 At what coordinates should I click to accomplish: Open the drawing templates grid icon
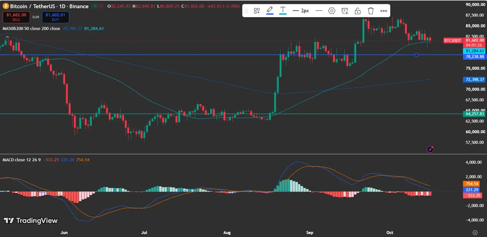[x=257, y=11]
